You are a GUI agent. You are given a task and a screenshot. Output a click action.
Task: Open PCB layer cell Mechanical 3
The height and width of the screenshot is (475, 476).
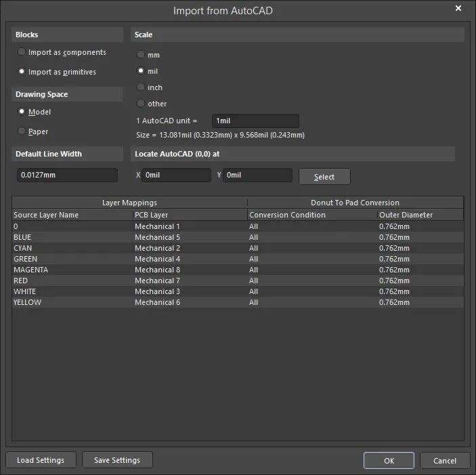point(190,291)
